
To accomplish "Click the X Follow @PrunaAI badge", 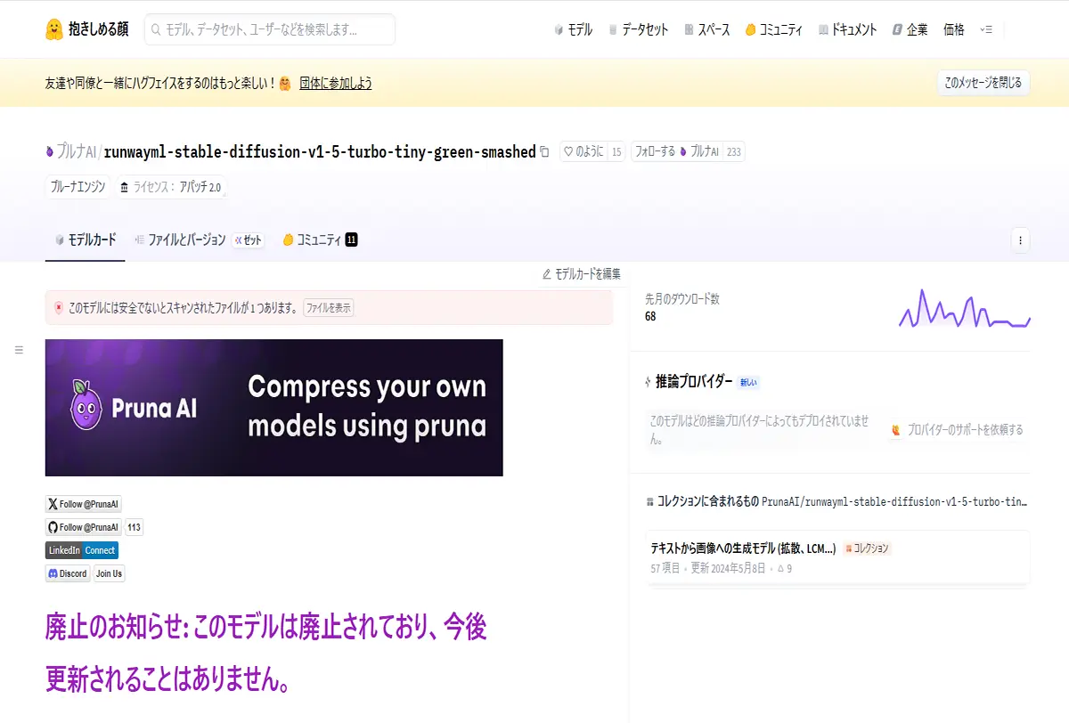I will (84, 504).
